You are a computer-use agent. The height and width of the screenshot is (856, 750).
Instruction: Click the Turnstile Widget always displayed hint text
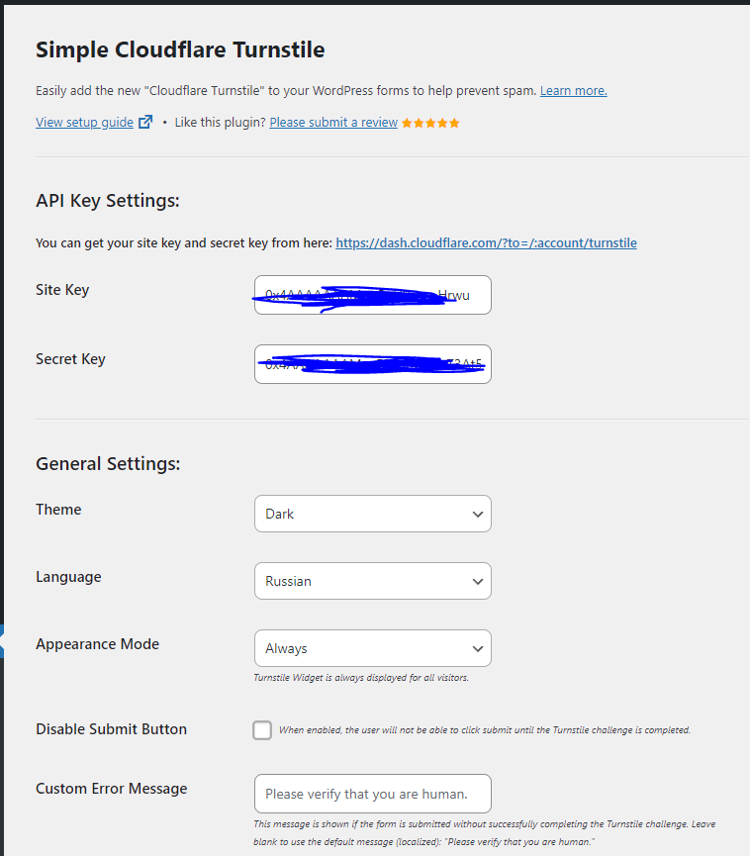tap(361, 678)
